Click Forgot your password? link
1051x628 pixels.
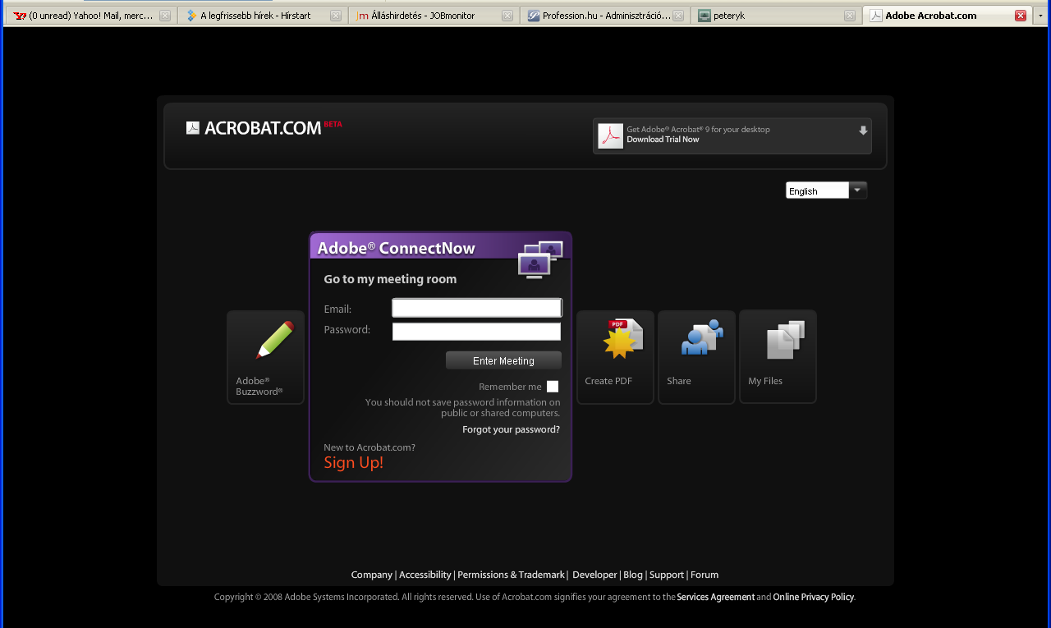pyautogui.click(x=511, y=429)
